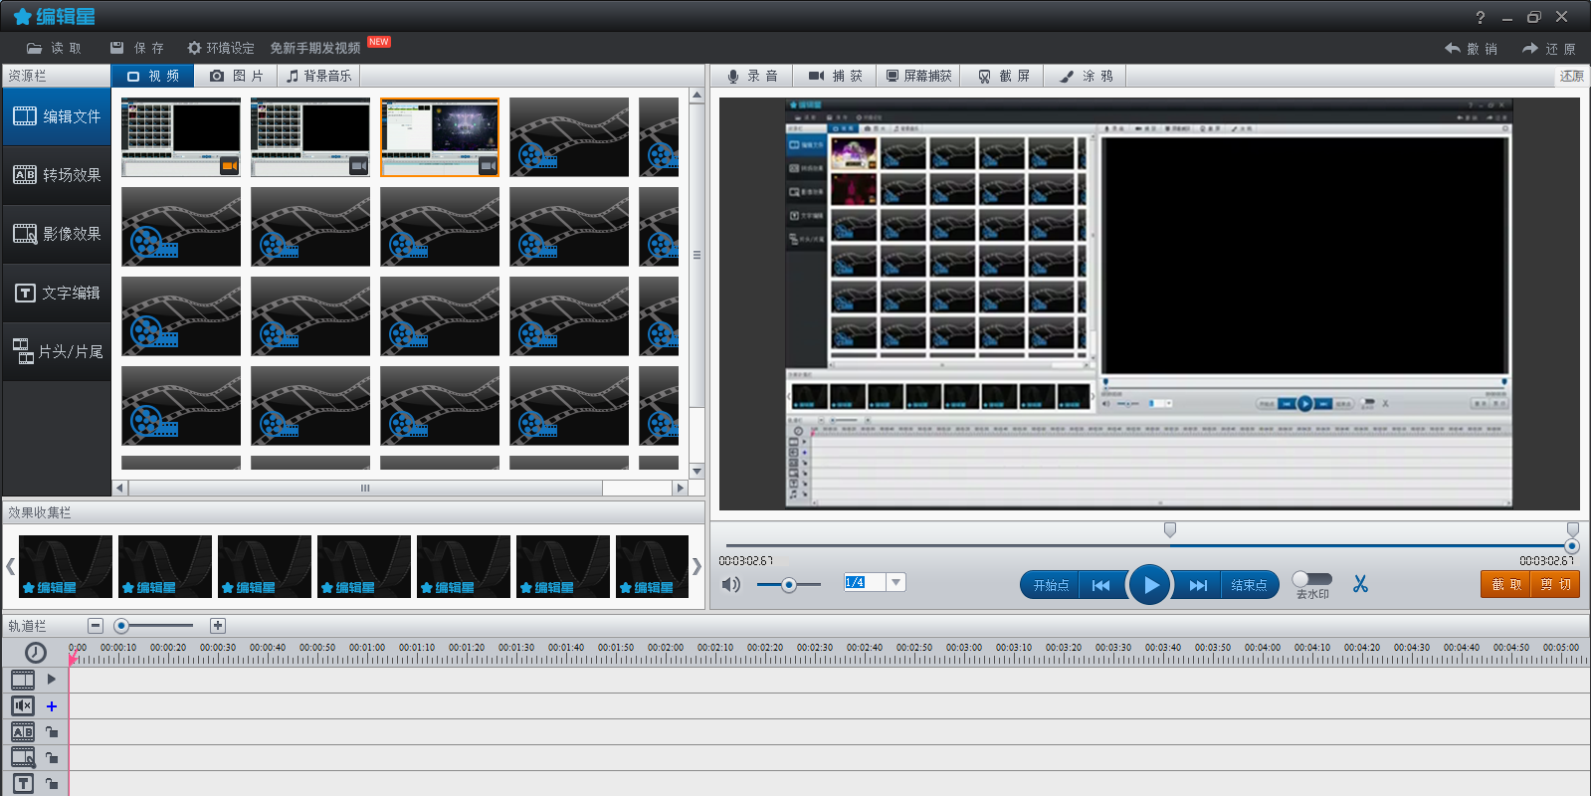
Task: Click the scissors cut icon
Action: pyautogui.click(x=1360, y=584)
